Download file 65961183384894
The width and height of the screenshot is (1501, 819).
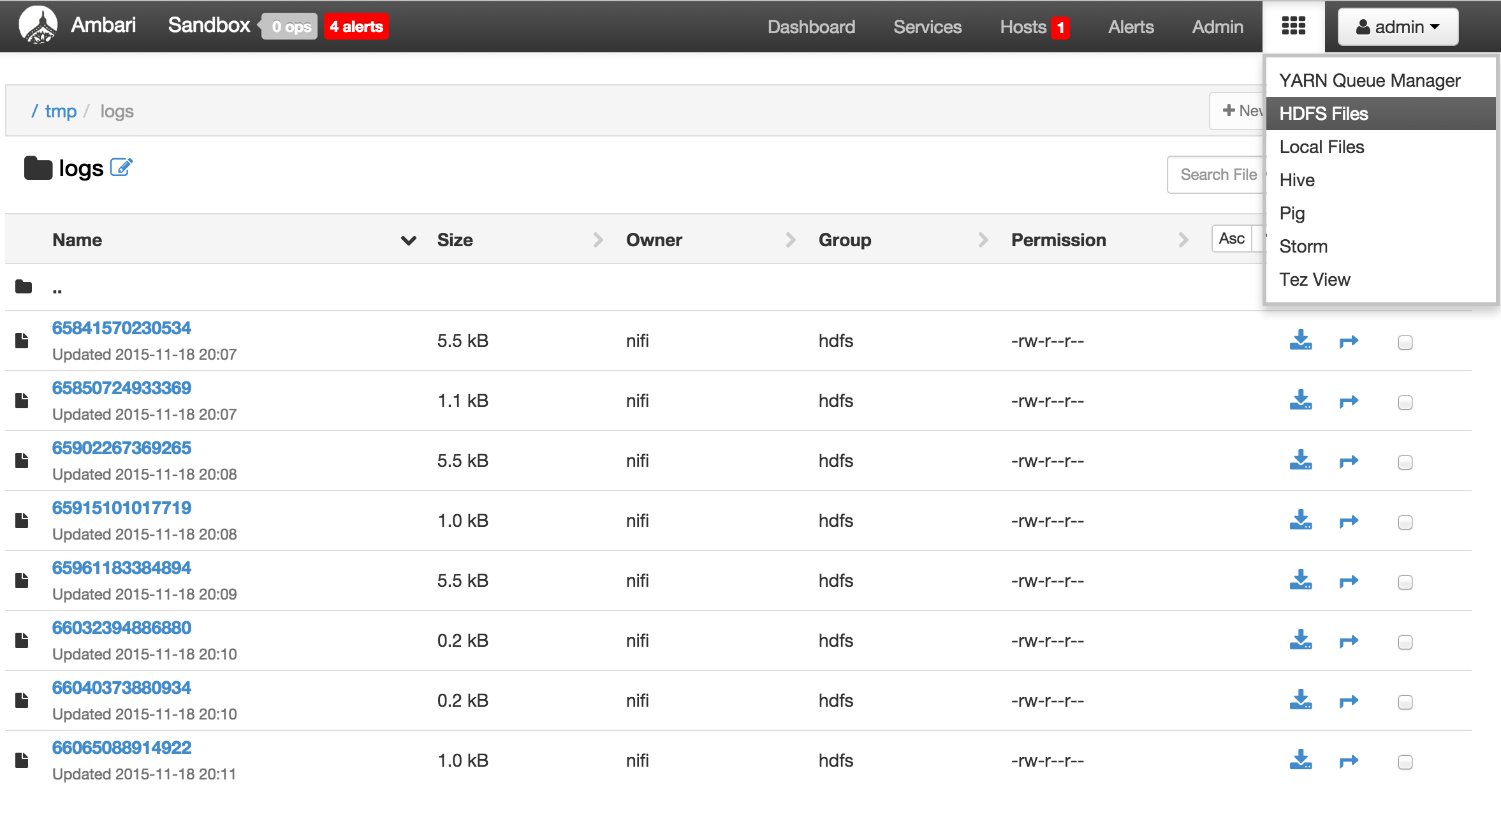coord(1300,580)
